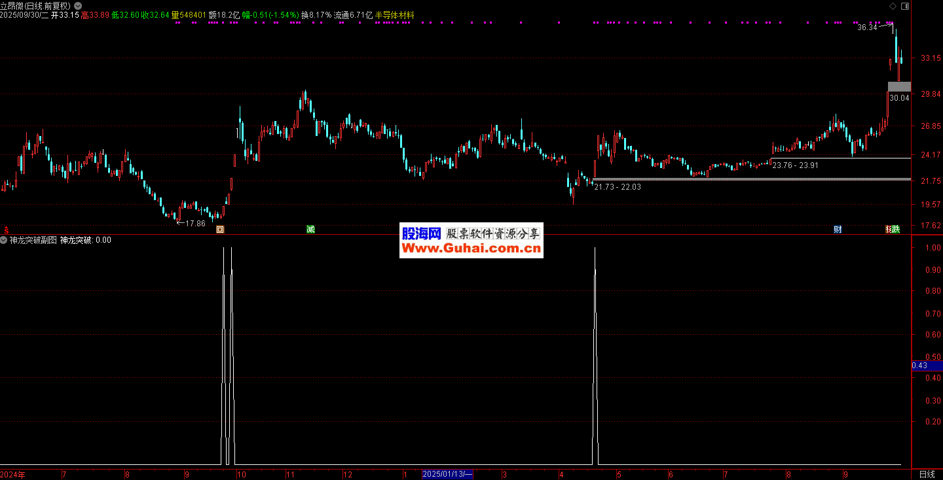Click the blue 0.43 value label
943x480 pixels.
[x=926, y=366]
